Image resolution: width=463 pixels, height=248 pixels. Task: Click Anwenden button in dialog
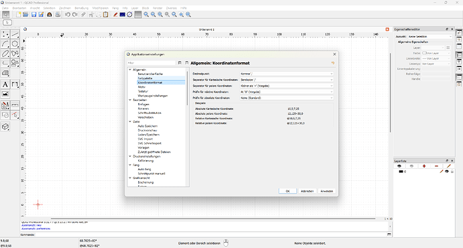click(x=327, y=191)
